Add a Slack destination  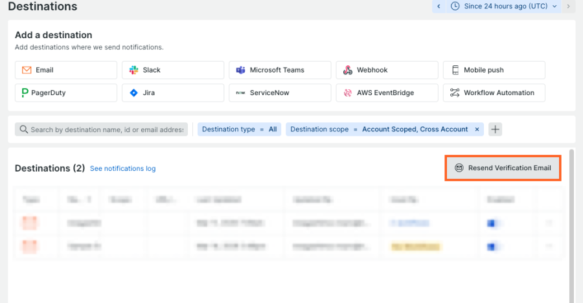(173, 70)
